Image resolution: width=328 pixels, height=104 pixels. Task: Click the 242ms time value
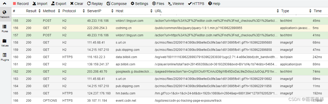tap(317, 57)
